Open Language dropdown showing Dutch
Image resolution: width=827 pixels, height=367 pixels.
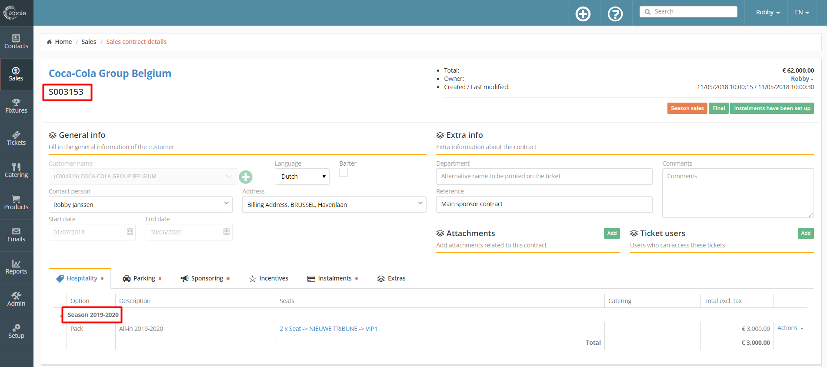click(302, 177)
